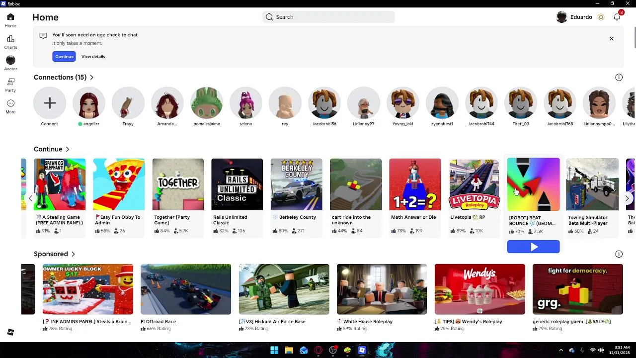Open Yovng_loki's avatar

(x=403, y=103)
